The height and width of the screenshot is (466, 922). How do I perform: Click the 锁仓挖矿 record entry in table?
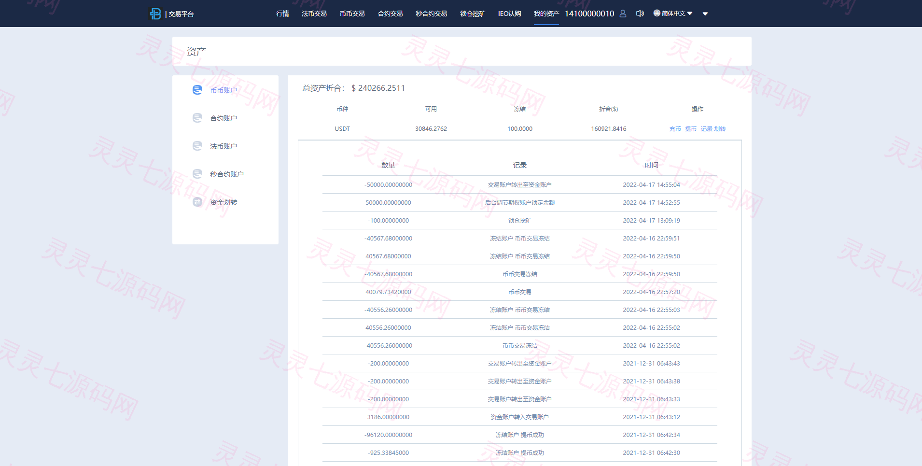(520, 221)
